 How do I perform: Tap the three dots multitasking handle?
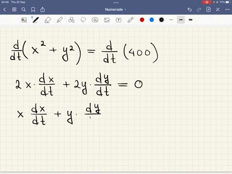click(x=116, y=2)
